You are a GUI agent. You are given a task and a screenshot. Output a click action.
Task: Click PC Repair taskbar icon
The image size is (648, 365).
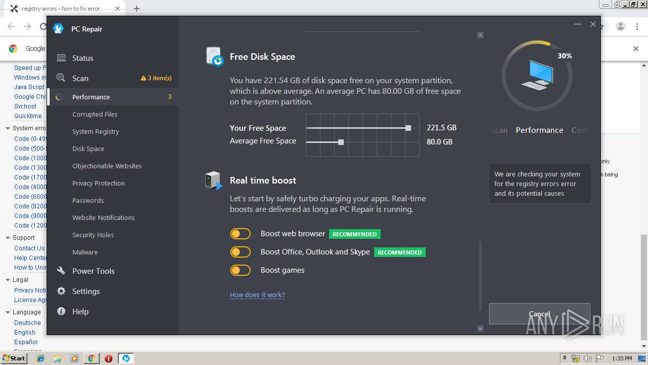click(x=126, y=358)
